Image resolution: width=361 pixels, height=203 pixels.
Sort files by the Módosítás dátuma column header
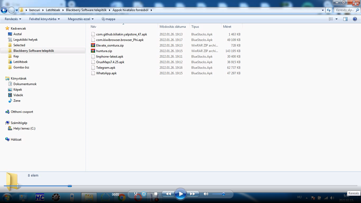[174, 27]
